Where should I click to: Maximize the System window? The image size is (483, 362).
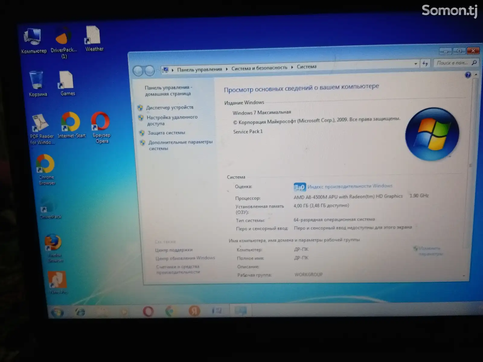(x=459, y=51)
